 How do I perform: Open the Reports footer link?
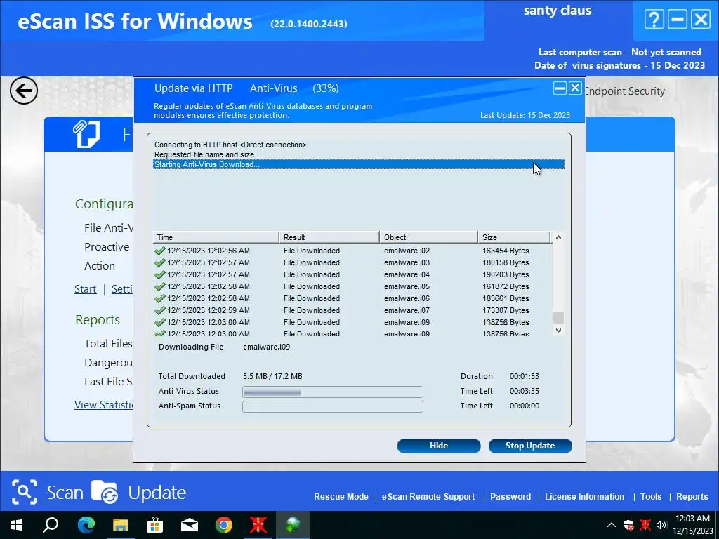point(692,497)
